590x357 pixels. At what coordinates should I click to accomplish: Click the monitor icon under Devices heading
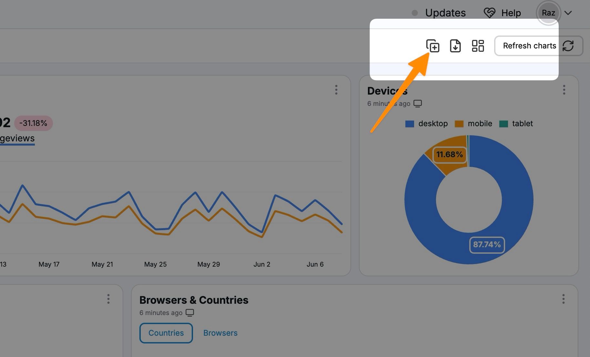(418, 104)
